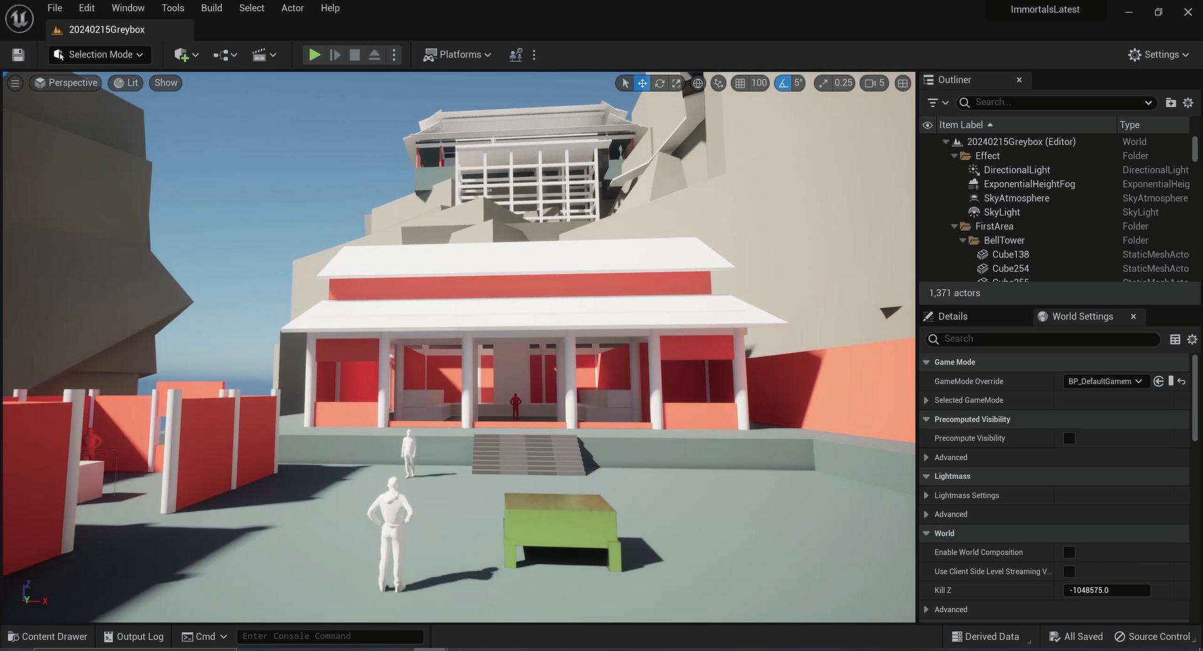Maximize or restore the viewport layout

coord(902,83)
